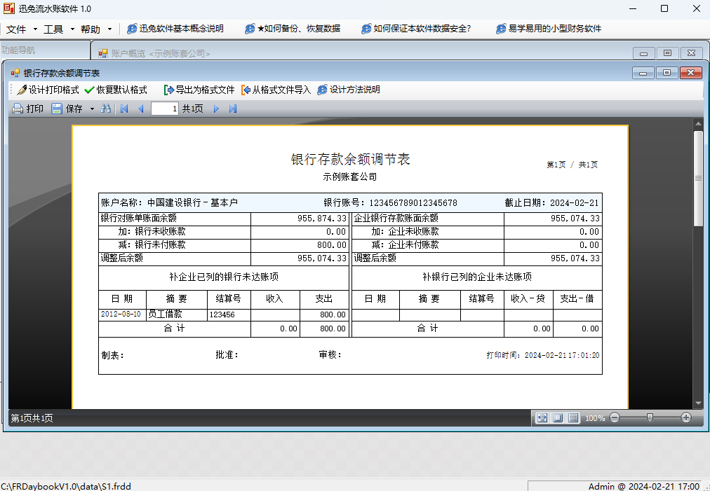Open the 工具 menu
Image resolution: width=710 pixels, height=491 pixels.
click(x=53, y=29)
